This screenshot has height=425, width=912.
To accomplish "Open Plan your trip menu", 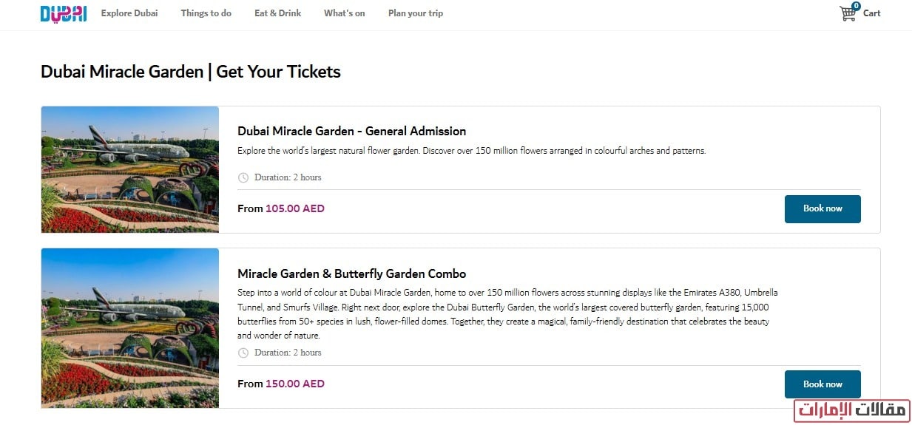I will (415, 13).
